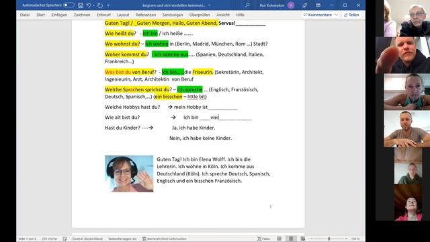Click the teacher photo in the document
This screenshot has width=430, height=242.
(x=129, y=173)
